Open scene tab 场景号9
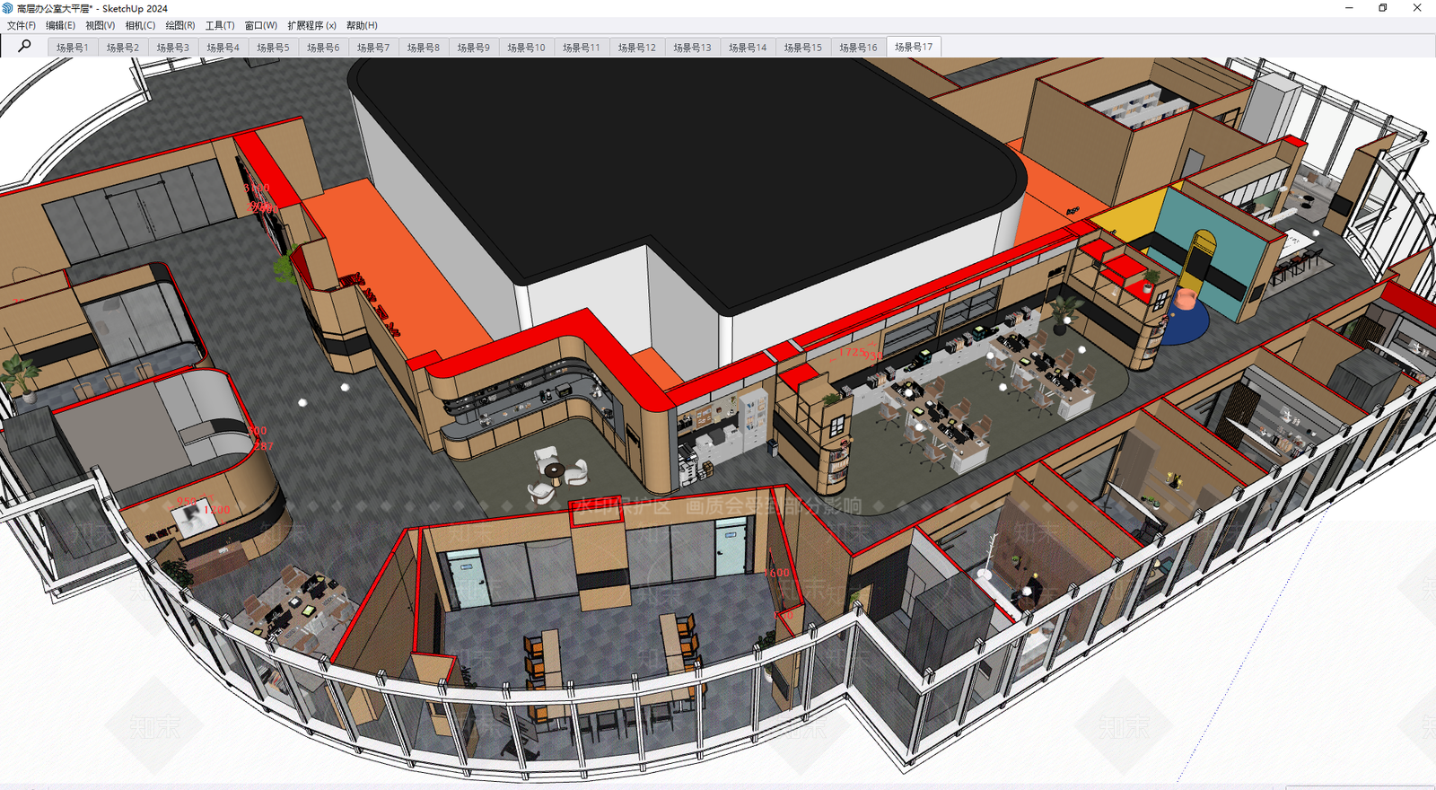 474,47
